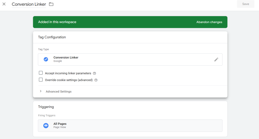
Task: Click Abandon changes in green banner
Action: [x=209, y=22]
